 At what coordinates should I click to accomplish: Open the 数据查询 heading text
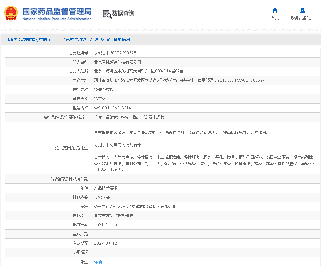point(123,13)
